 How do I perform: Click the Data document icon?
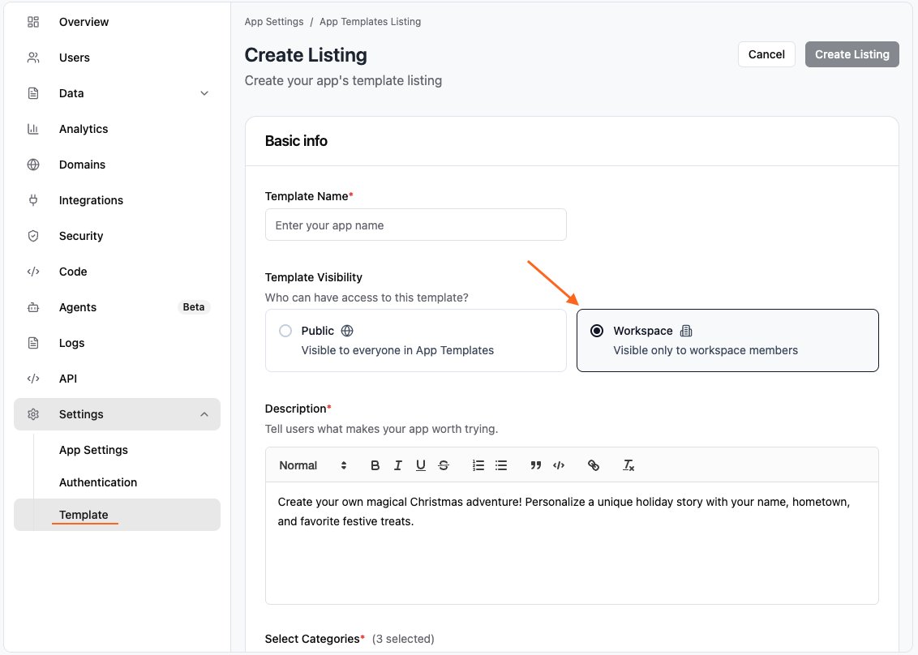(x=33, y=94)
